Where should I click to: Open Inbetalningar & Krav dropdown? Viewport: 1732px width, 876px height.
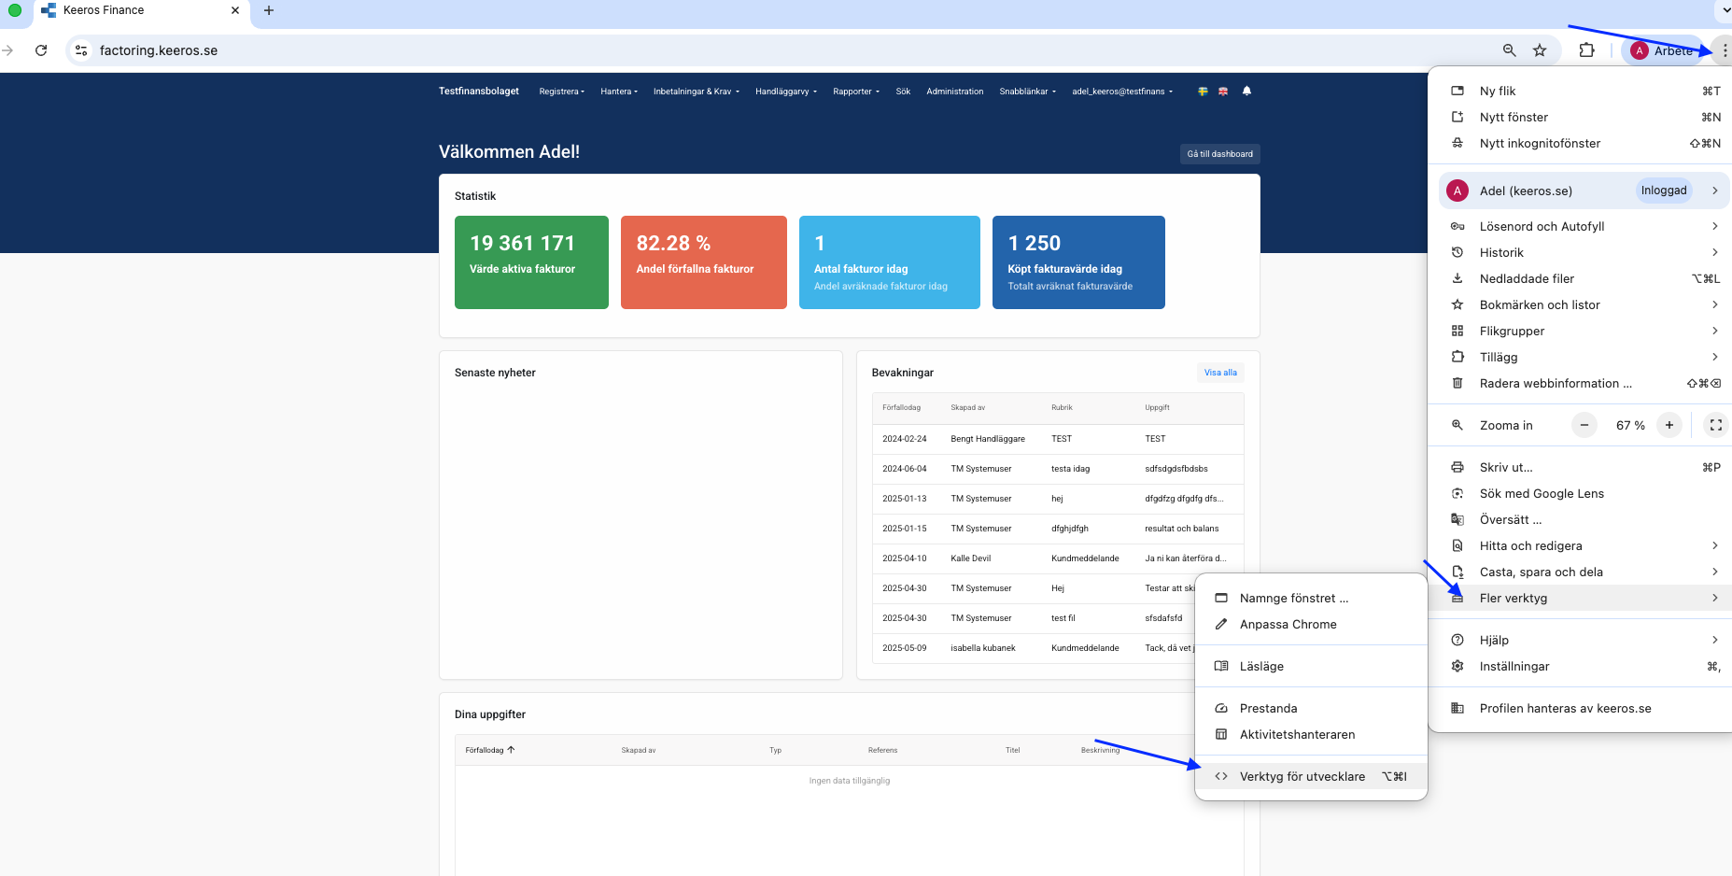[697, 92]
